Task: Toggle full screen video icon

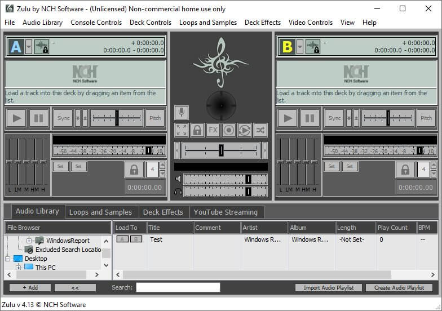Action: click(182, 130)
